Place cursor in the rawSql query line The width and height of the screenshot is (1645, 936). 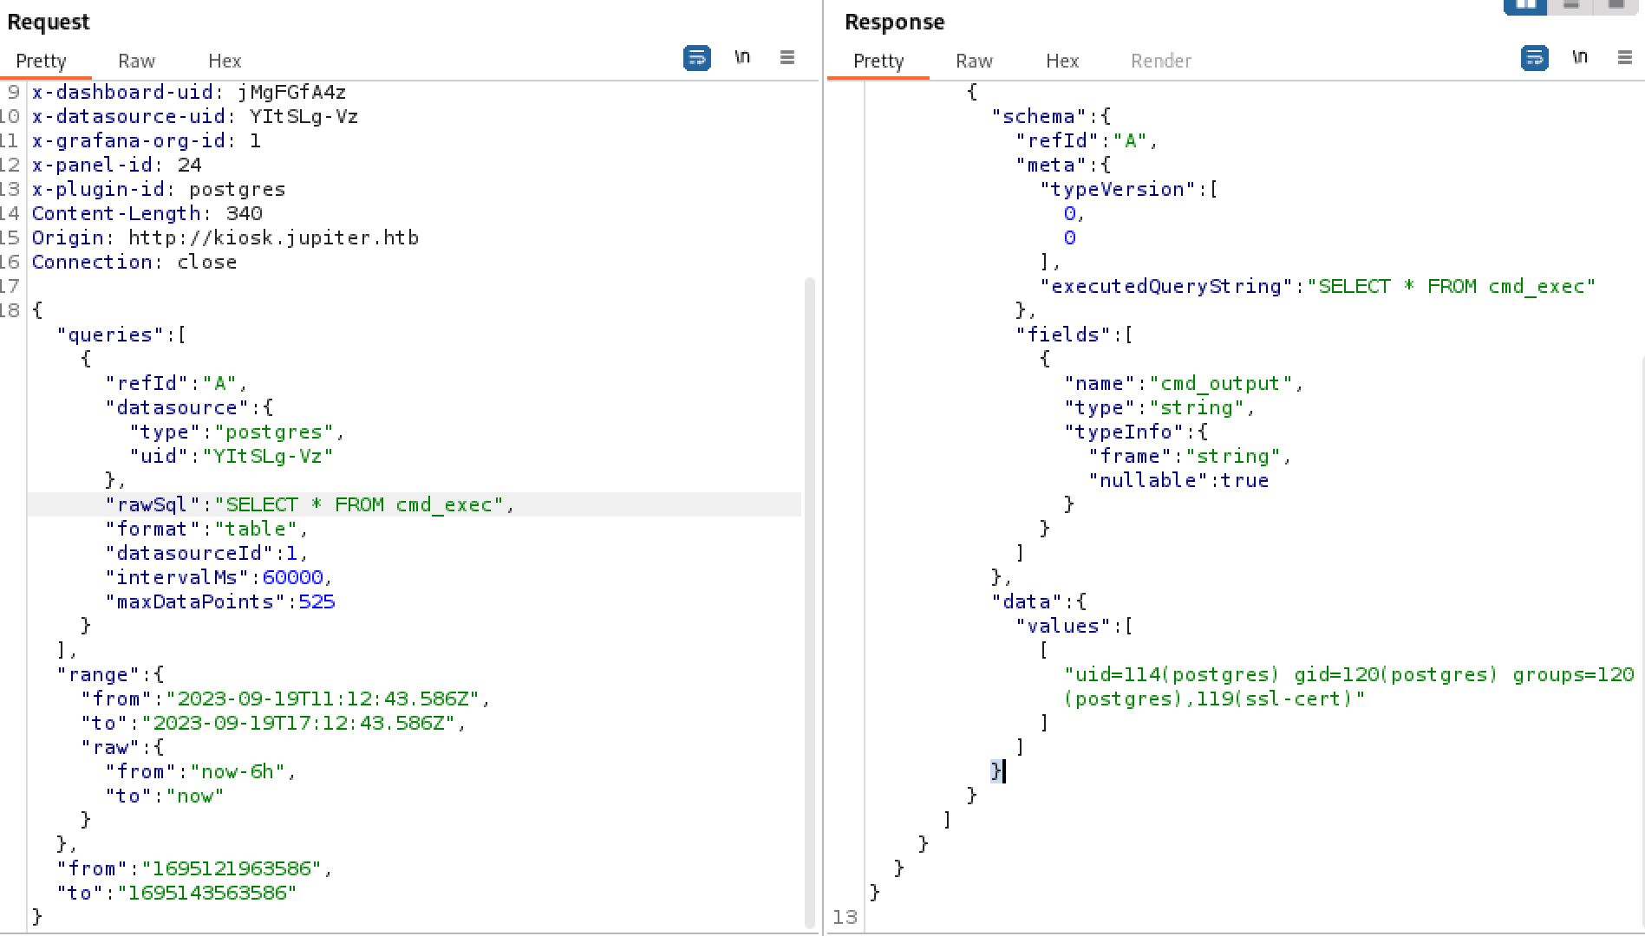pos(364,505)
